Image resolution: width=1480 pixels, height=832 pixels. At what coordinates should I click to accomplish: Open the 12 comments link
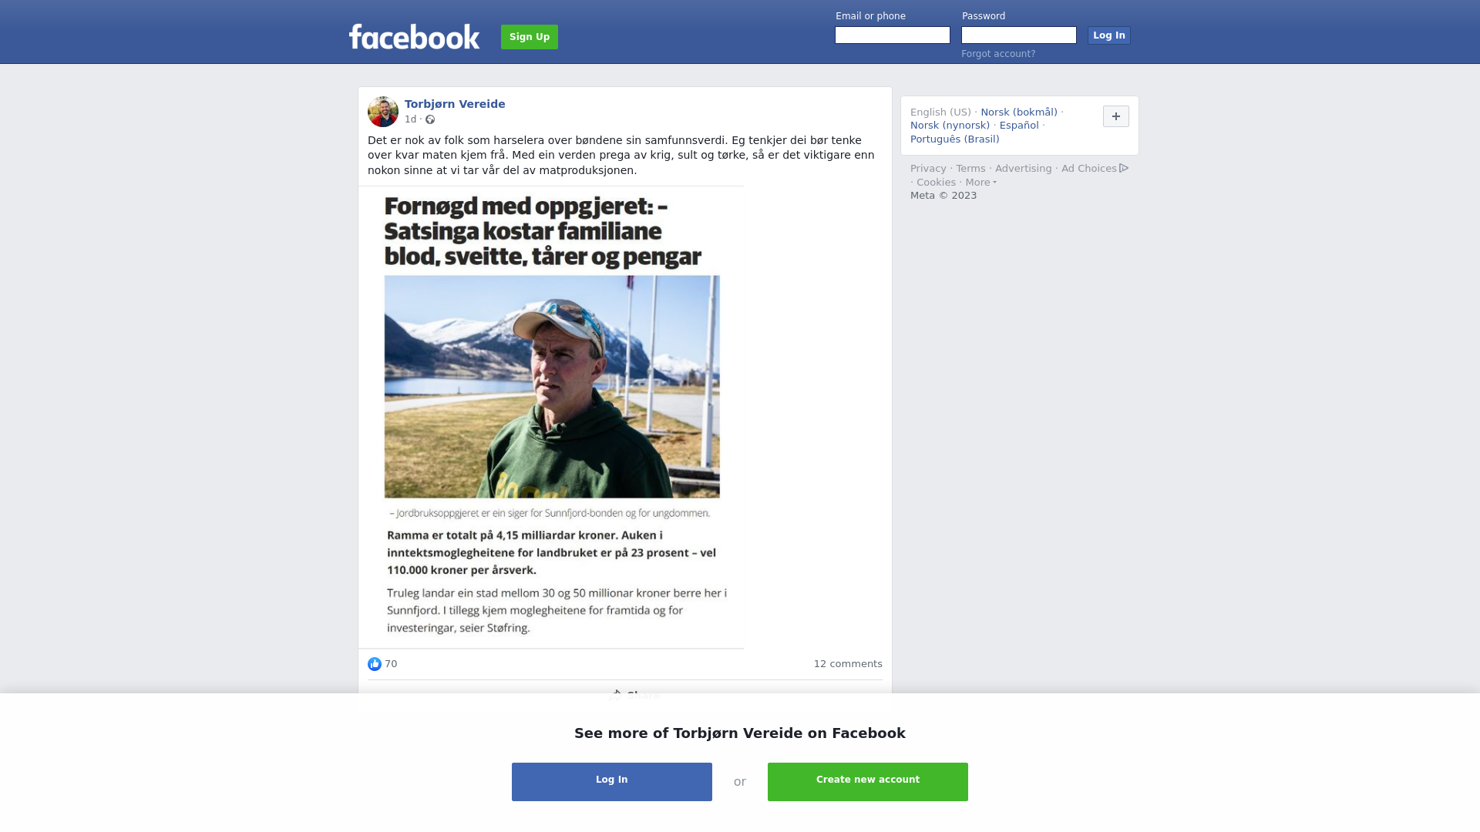[x=848, y=664]
